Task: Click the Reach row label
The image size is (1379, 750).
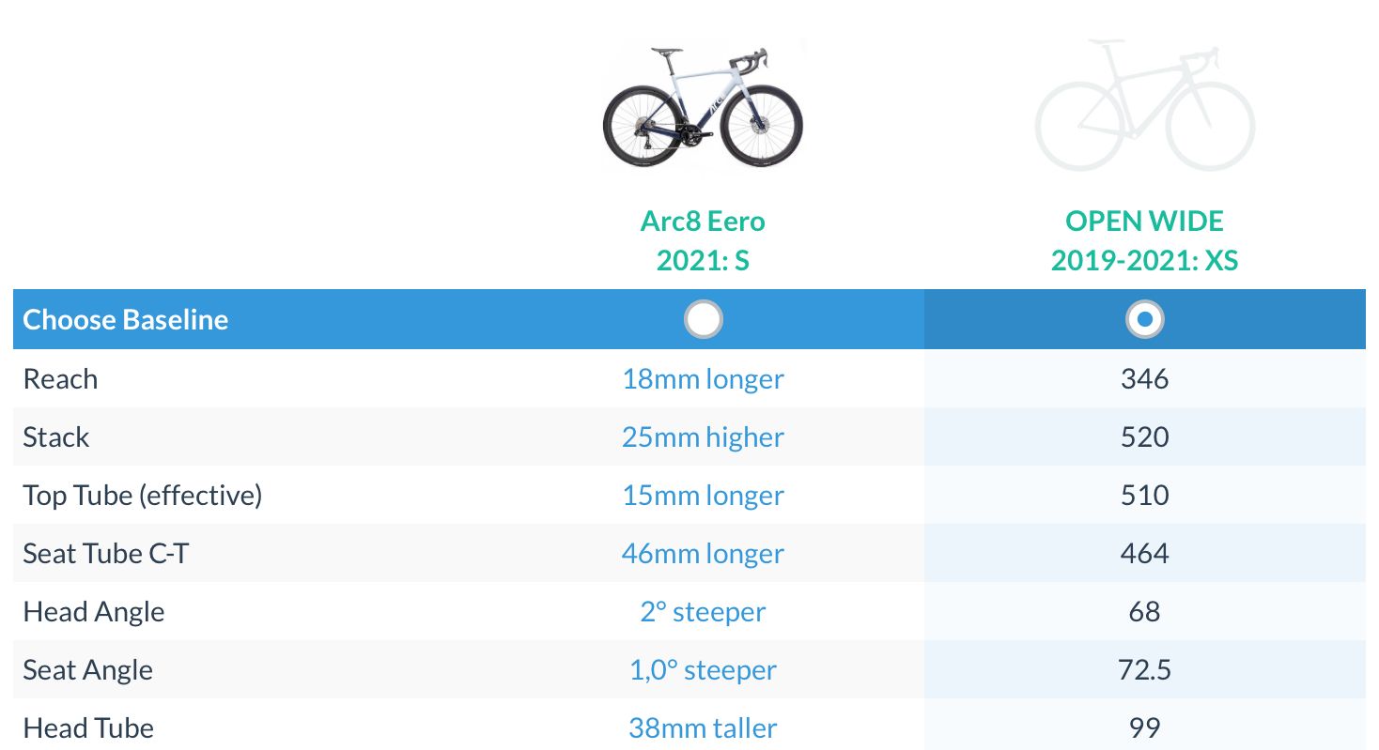Action: [x=60, y=379]
